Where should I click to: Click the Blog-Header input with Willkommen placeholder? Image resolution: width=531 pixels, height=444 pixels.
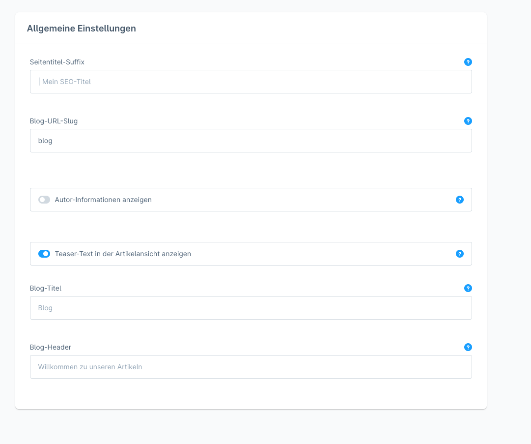click(251, 367)
